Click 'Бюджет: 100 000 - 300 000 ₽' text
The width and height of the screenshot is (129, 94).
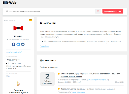pyautogui.click(x=70, y=82)
